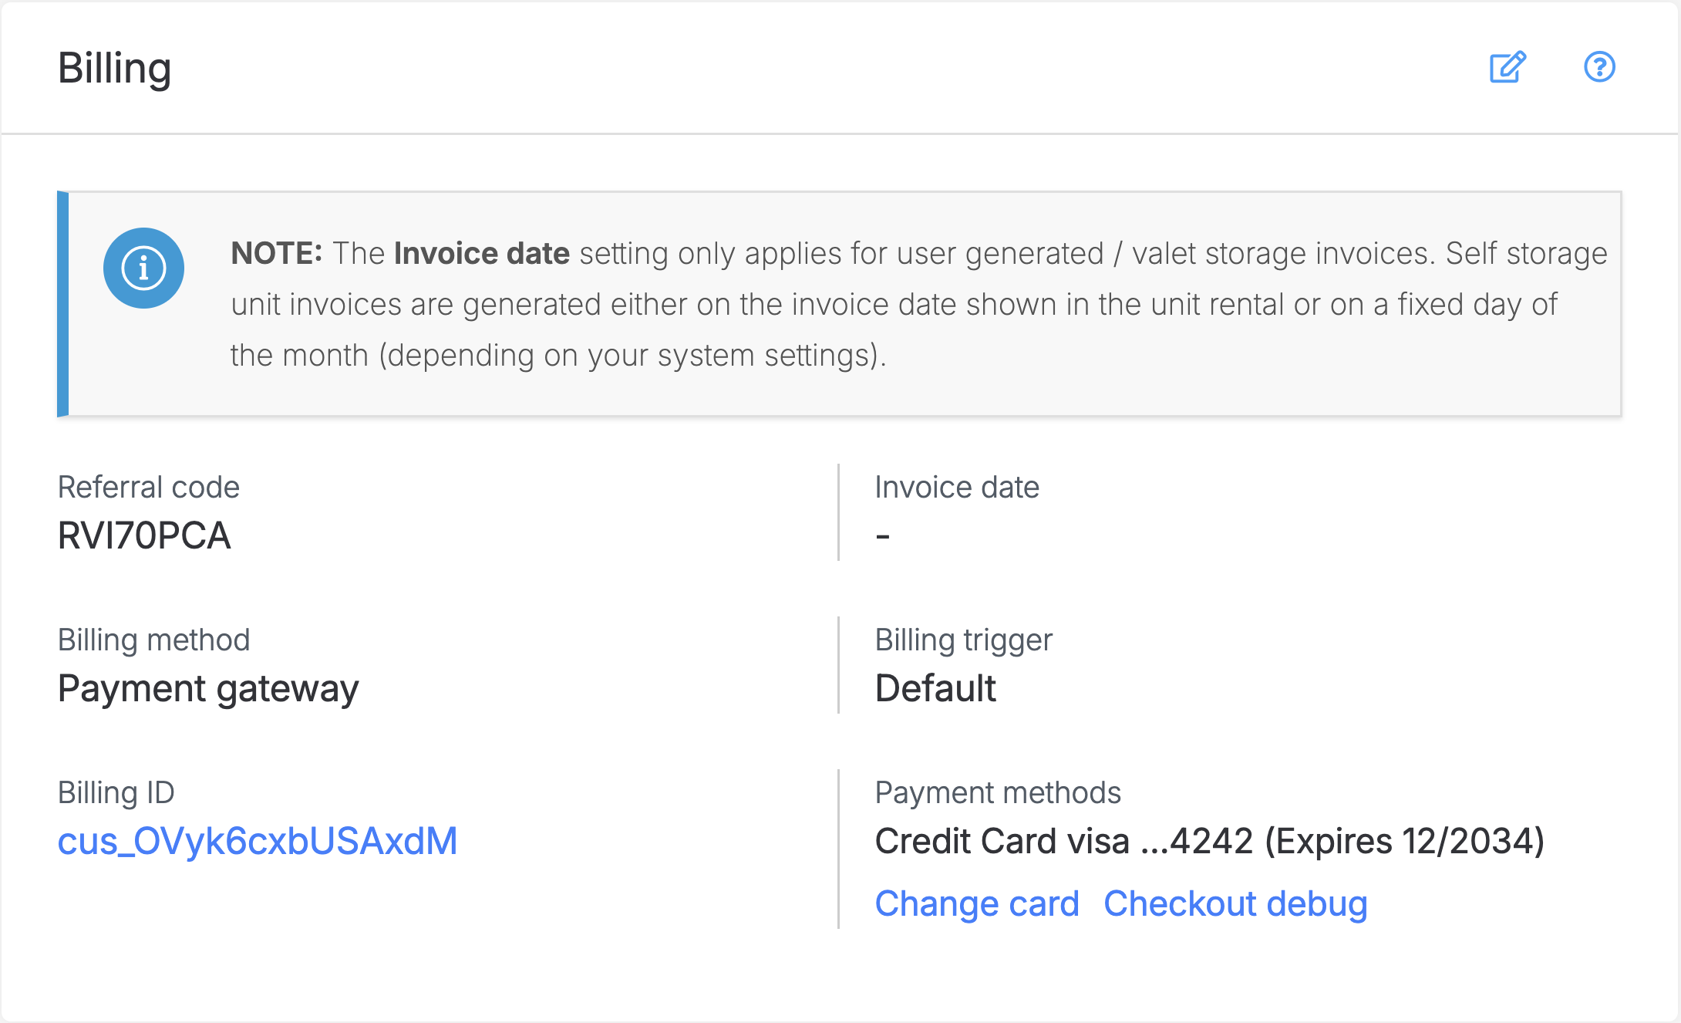This screenshot has width=1681, height=1023.
Task: Open the Checkout debug link
Action: coord(1235,903)
